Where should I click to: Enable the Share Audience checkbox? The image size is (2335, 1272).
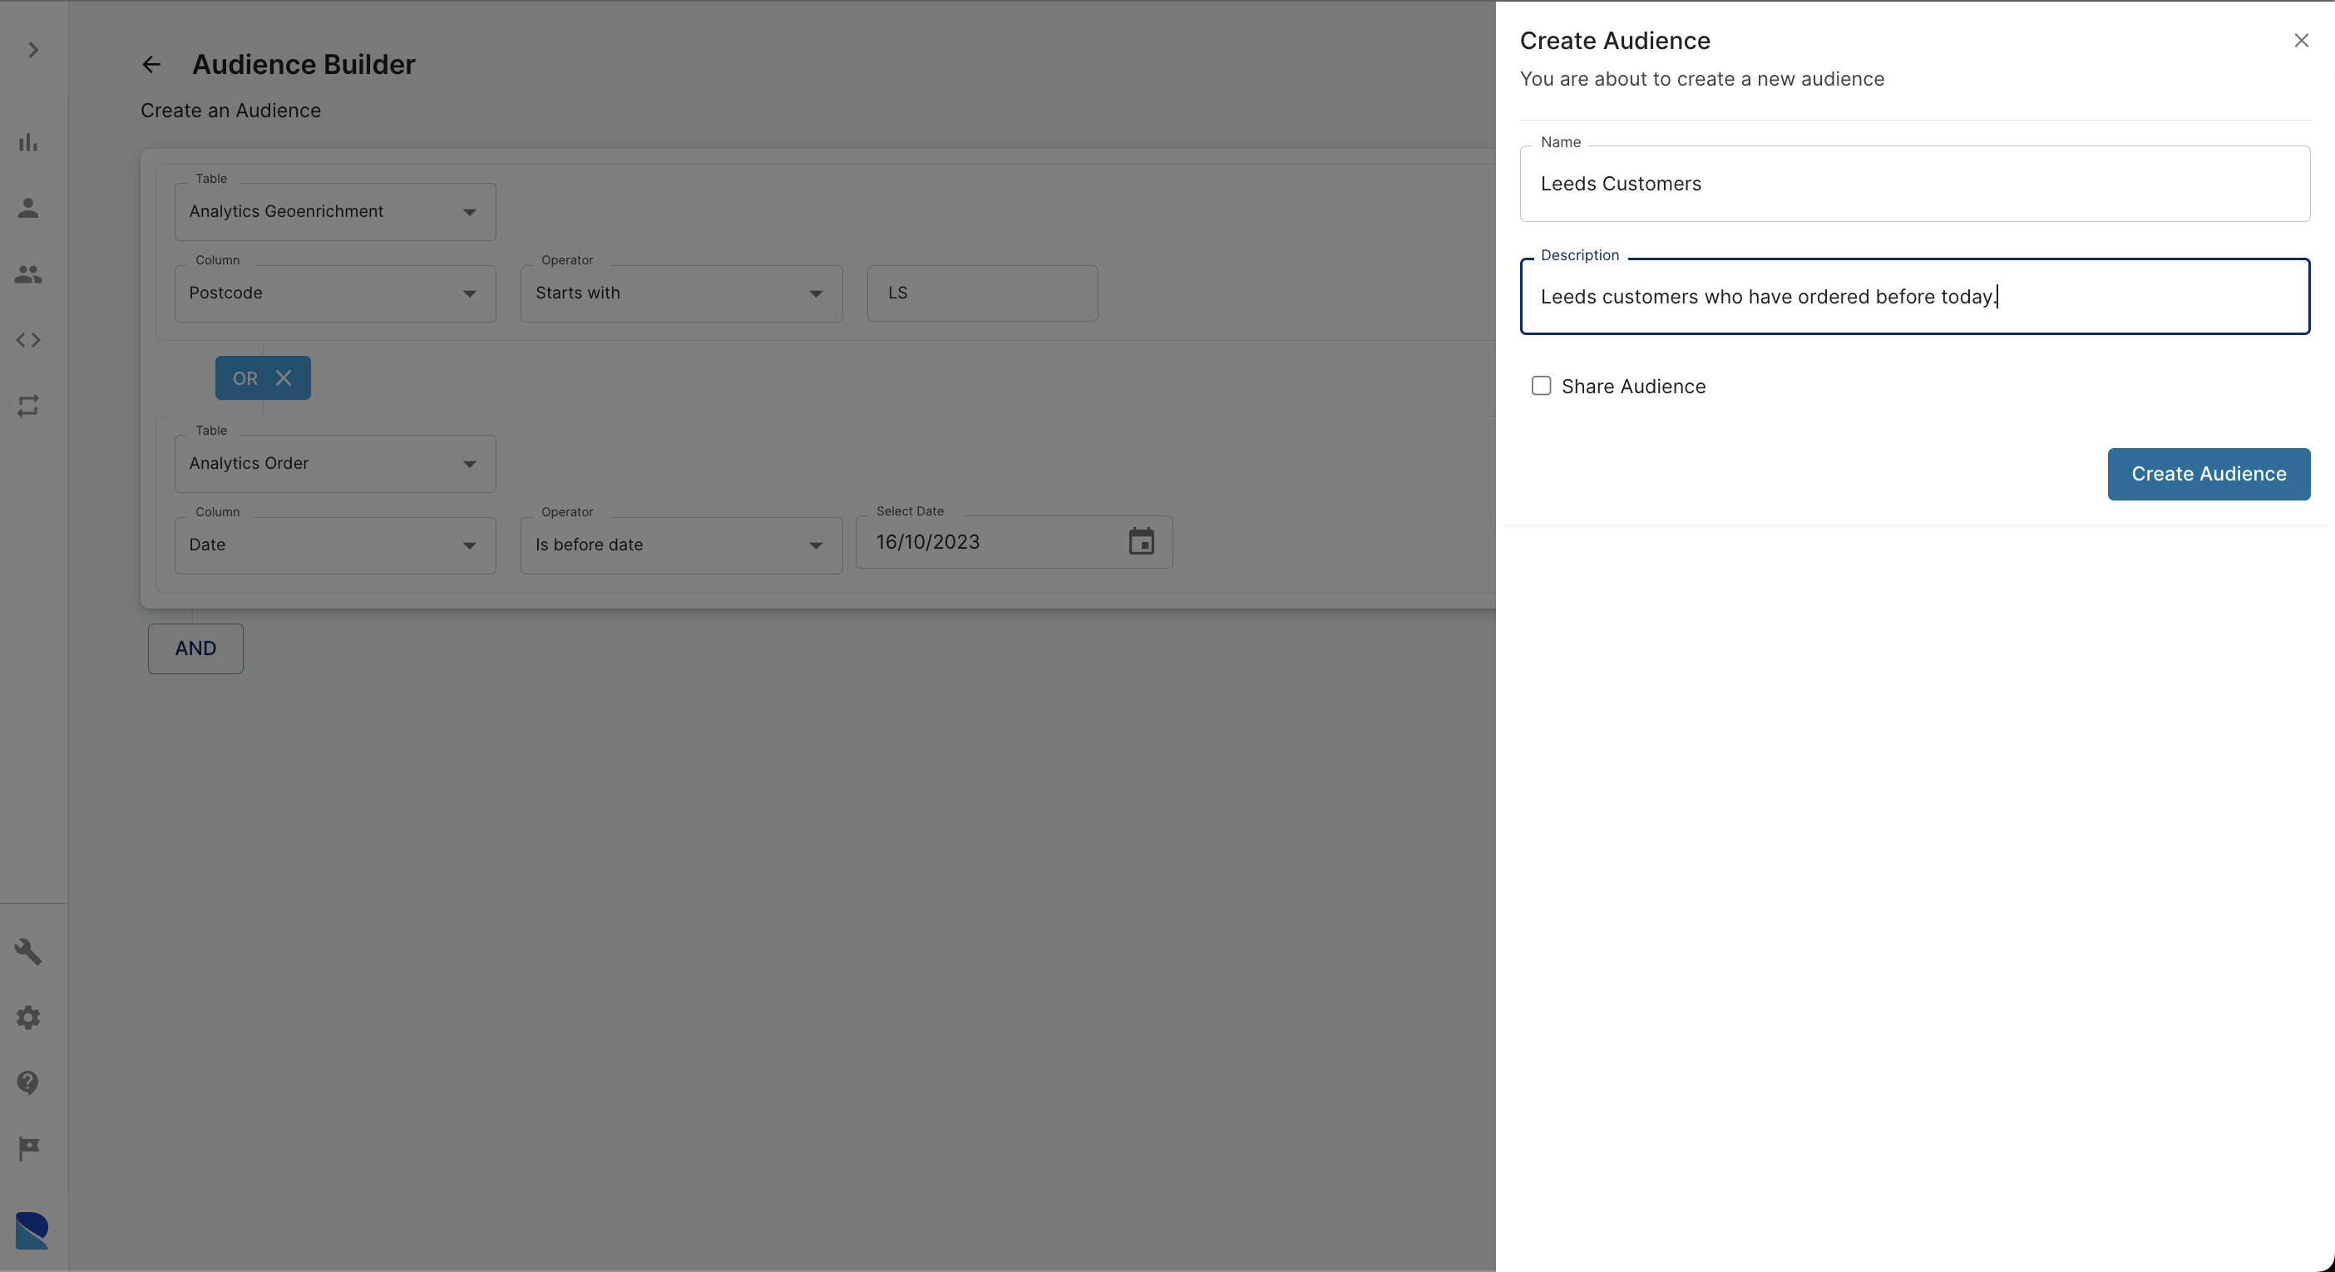pos(1541,386)
